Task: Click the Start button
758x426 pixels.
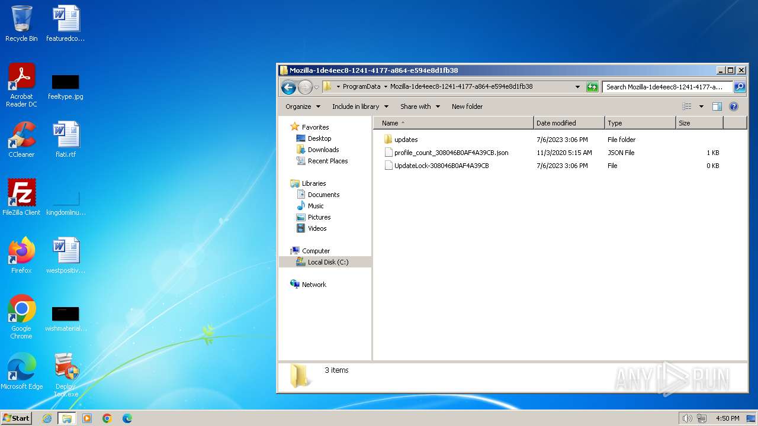Action: click(16, 418)
